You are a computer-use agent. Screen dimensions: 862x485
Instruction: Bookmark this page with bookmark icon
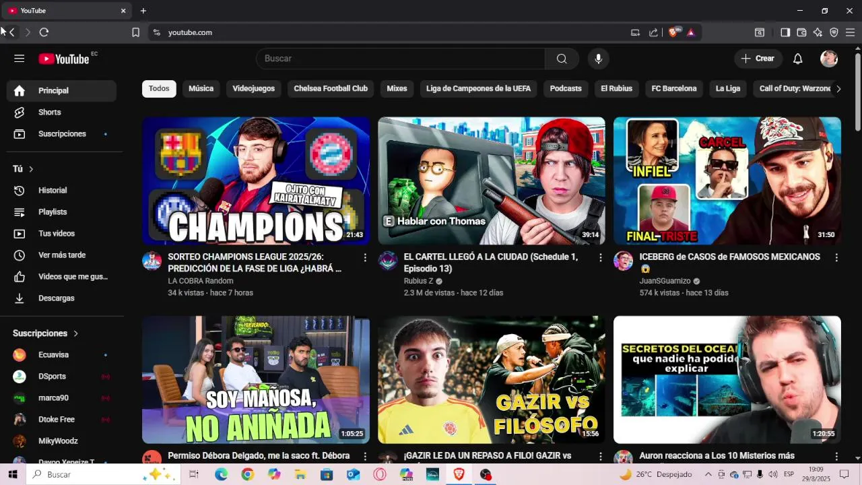click(135, 32)
